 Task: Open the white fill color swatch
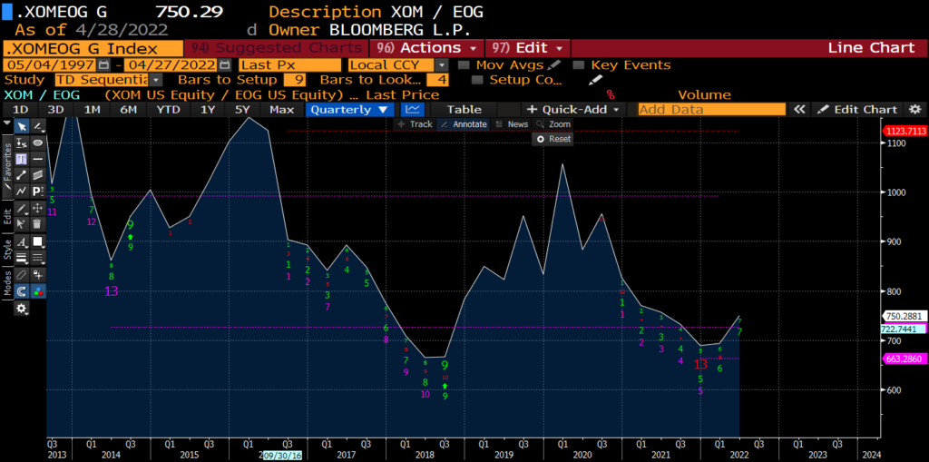[x=38, y=242]
